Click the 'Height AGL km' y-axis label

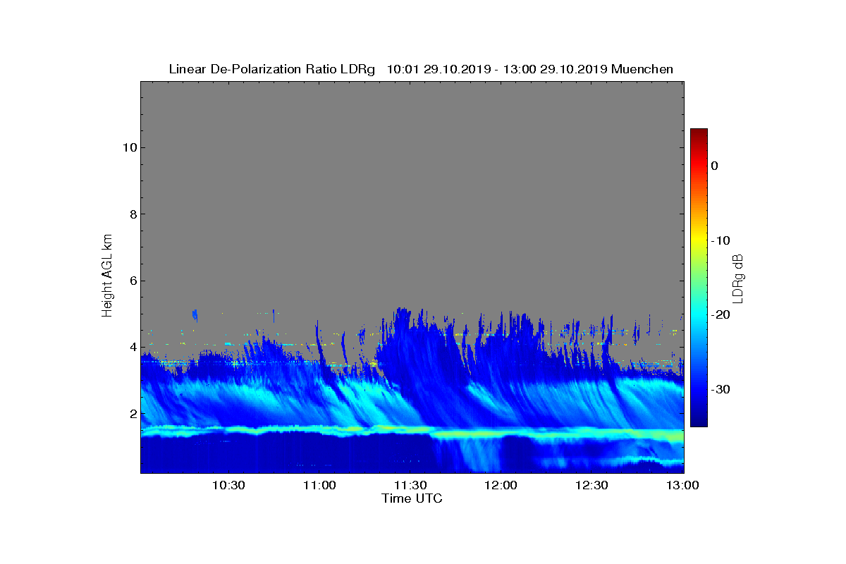107,276
